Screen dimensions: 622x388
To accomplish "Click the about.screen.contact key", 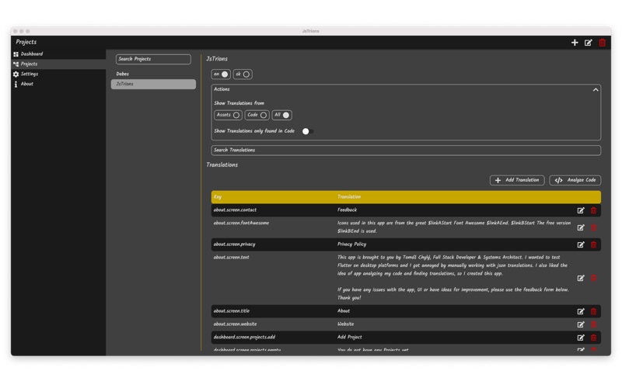I will [235, 210].
